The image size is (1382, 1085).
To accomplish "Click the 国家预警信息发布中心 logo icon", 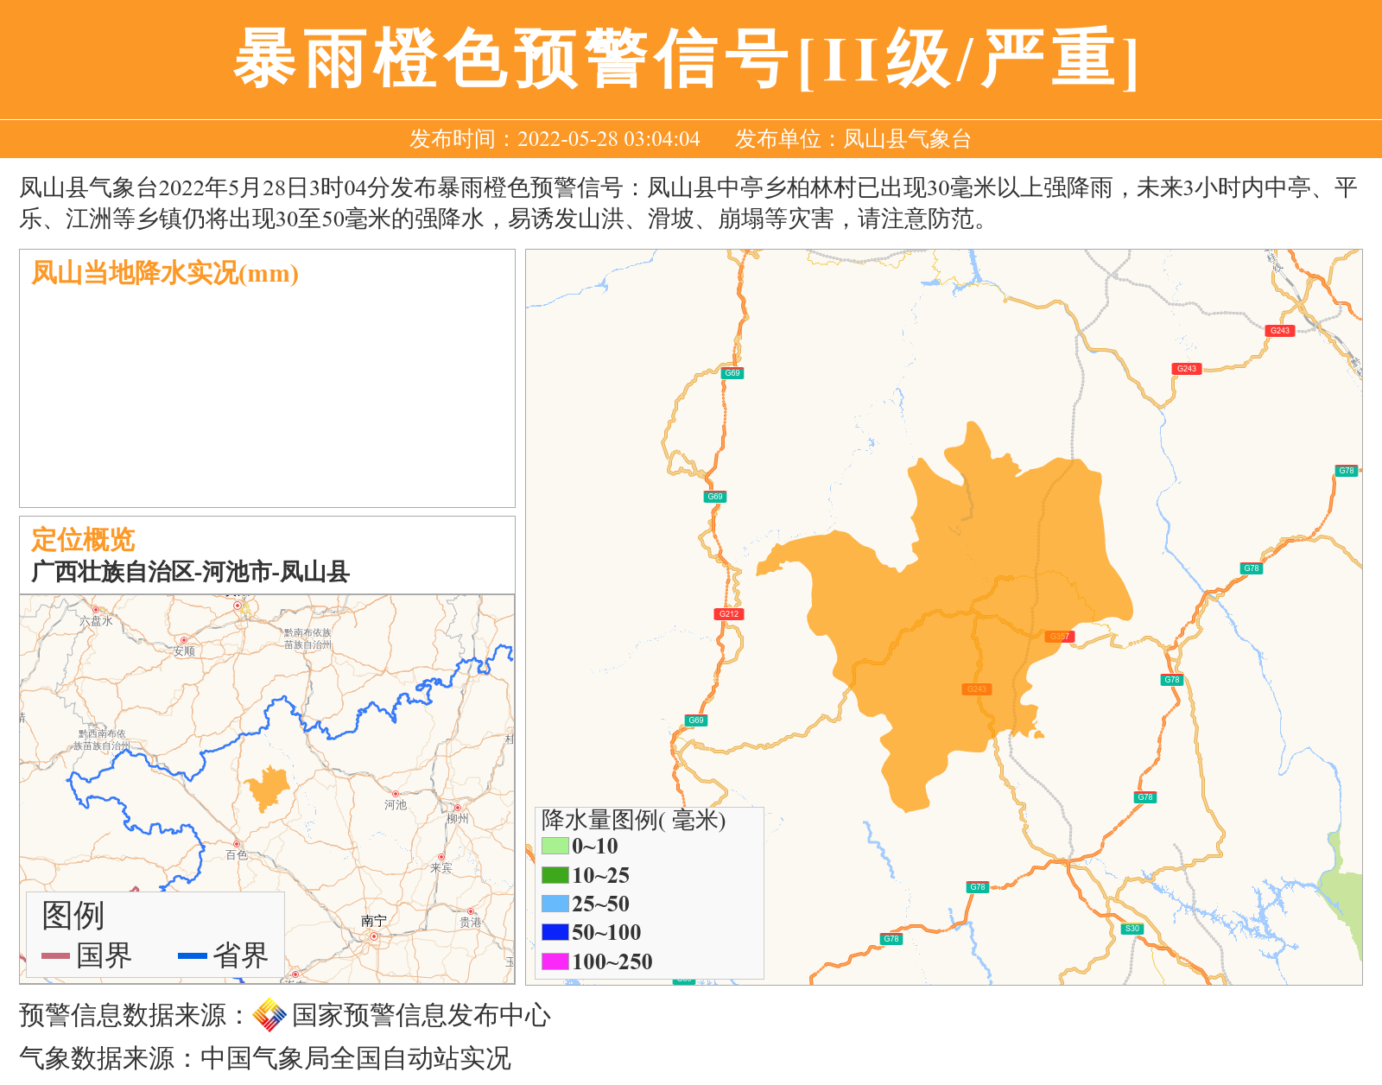I will pyautogui.click(x=269, y=1015).
